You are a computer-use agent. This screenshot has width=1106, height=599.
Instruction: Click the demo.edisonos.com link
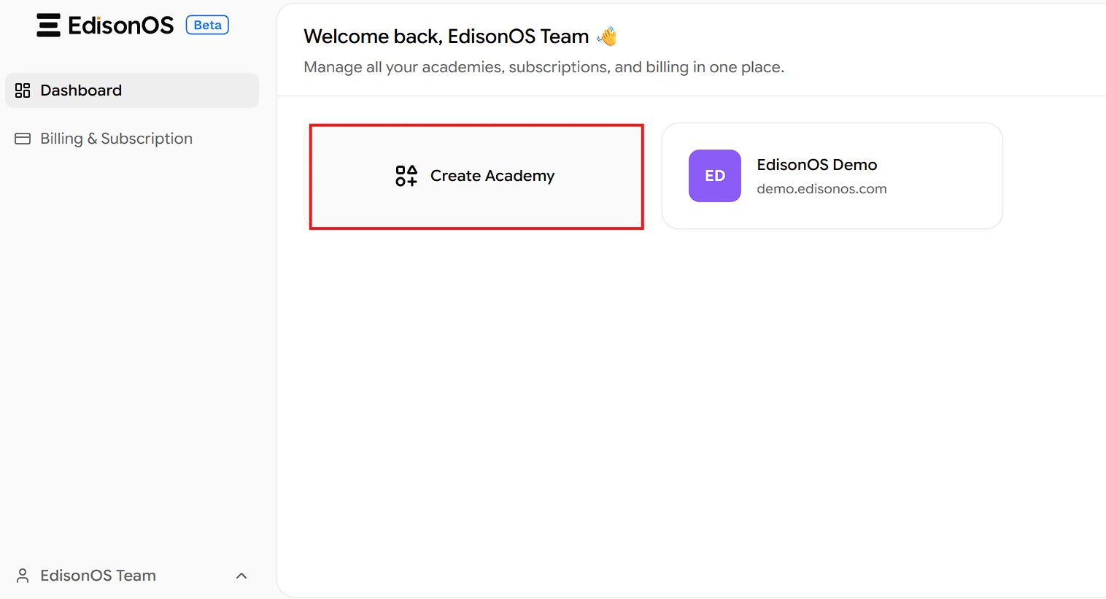click(x=821, y=189)
